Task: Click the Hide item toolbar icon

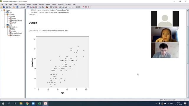Action: [79, 7]
